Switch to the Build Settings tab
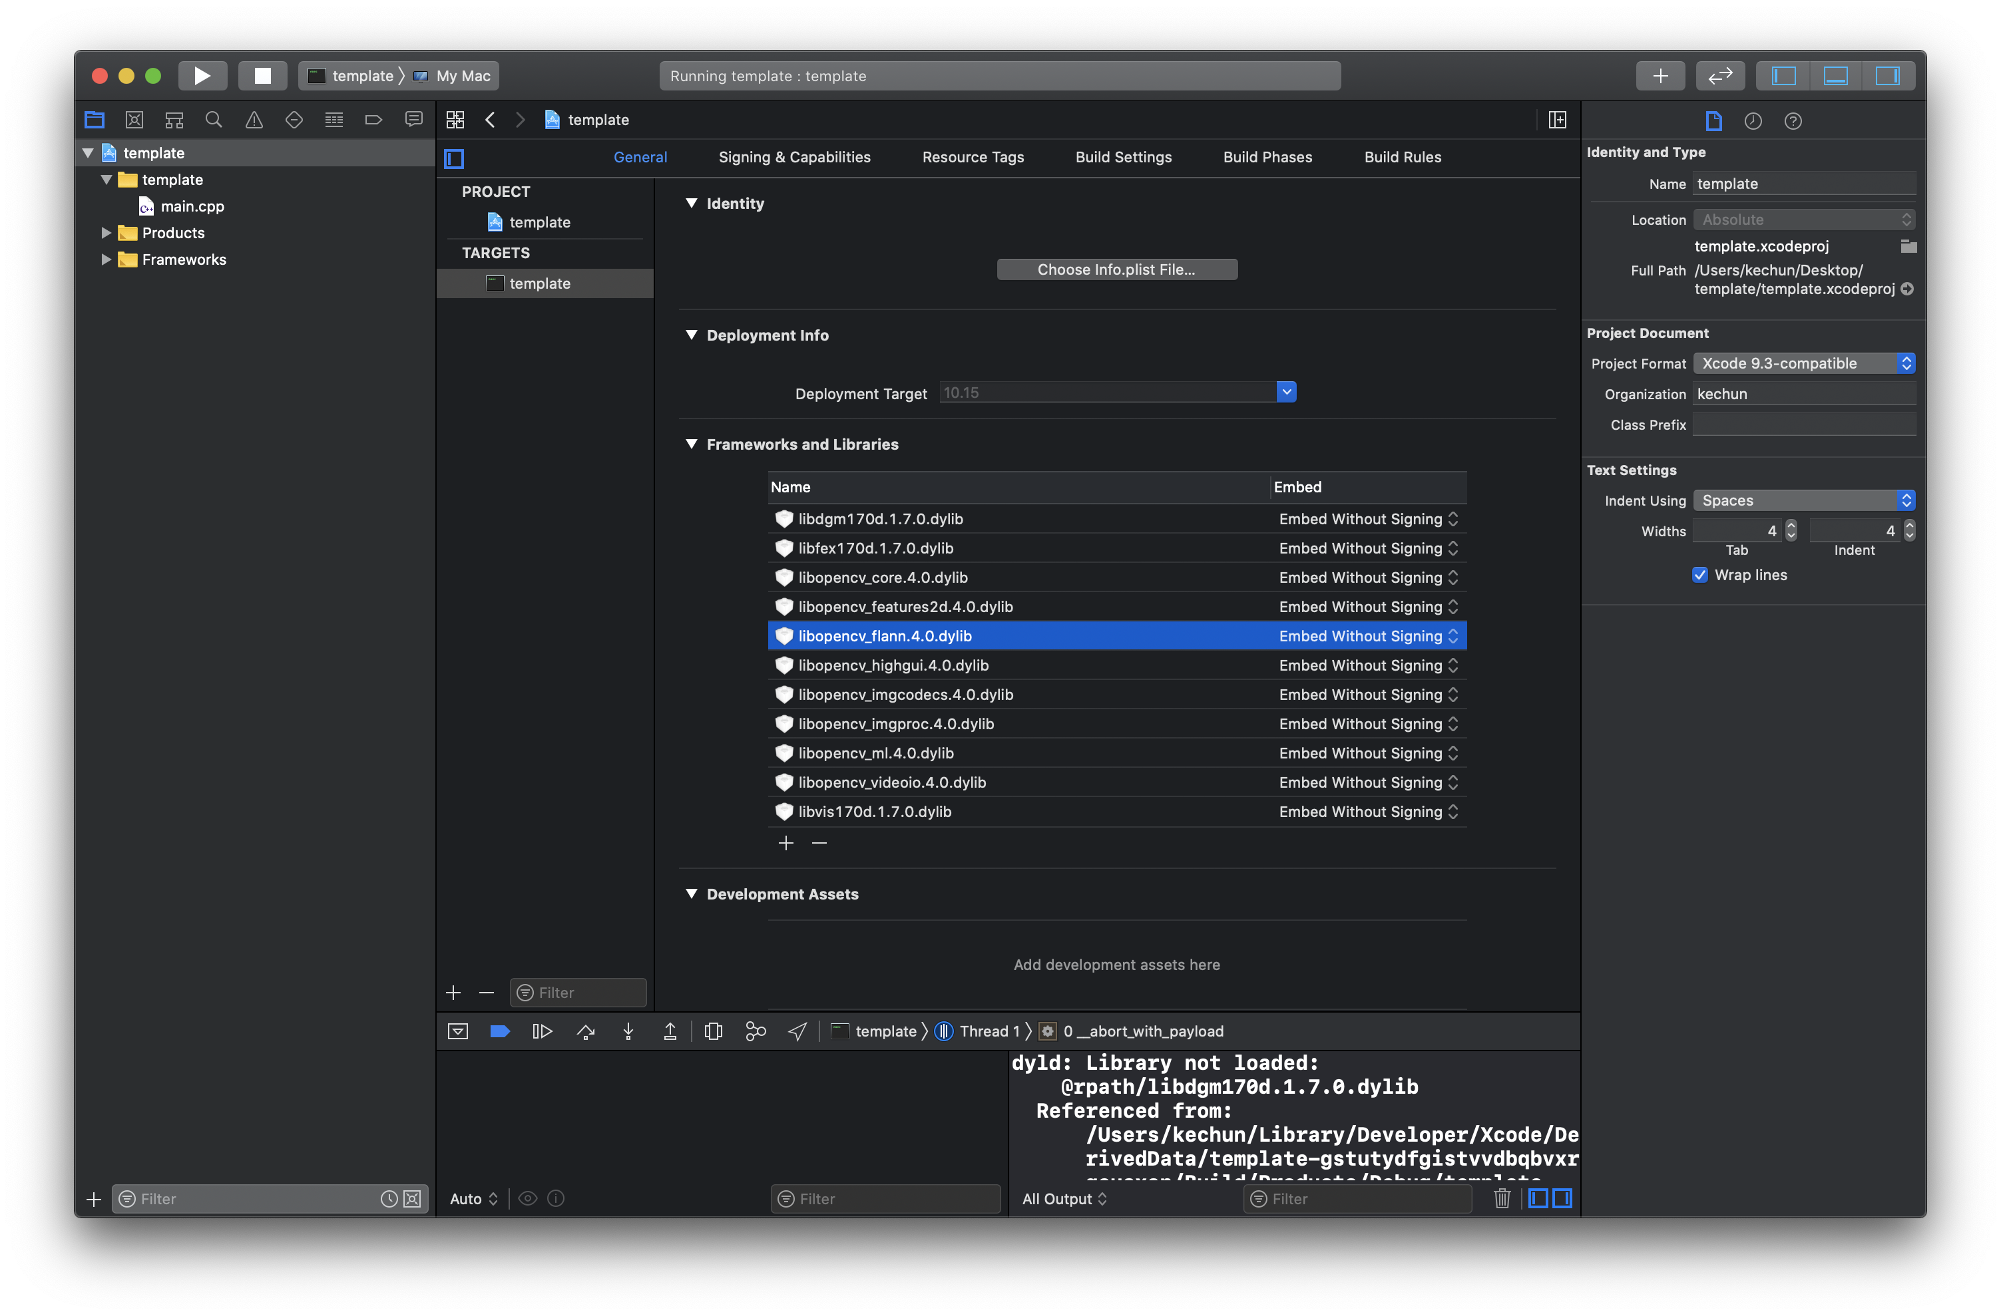The height and width of the screenshot is (1316, 2001). click(1123, 157)
